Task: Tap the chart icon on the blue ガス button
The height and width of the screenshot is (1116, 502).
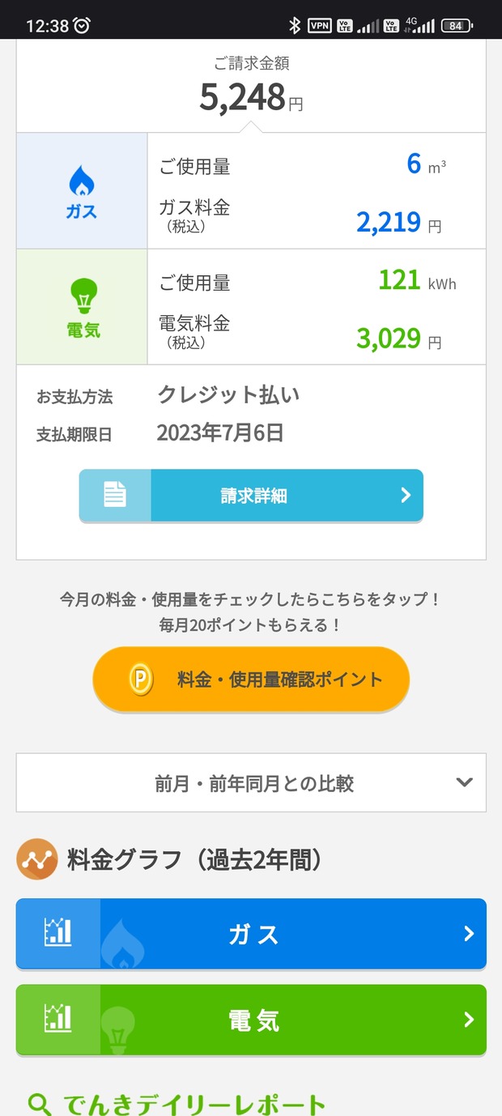Action: click(x=57, y=932)
